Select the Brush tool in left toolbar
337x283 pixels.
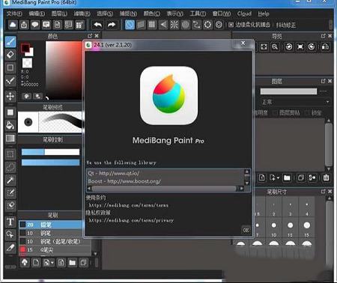tap(10, 42)
